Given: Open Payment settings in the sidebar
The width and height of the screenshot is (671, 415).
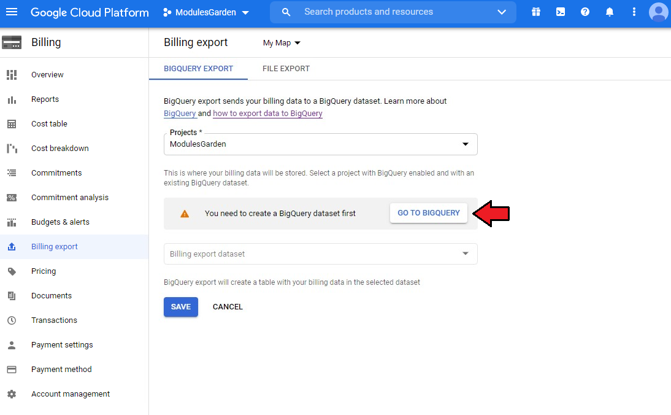Looking at the screenshot, I should 62,345.
